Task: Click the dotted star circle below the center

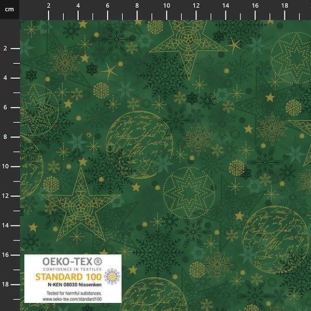Action: (x=189, y=193)
